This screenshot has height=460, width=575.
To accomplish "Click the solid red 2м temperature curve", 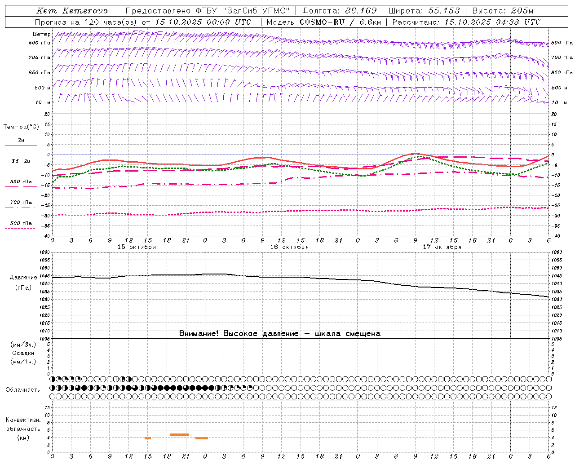I will tap(301, 162).
